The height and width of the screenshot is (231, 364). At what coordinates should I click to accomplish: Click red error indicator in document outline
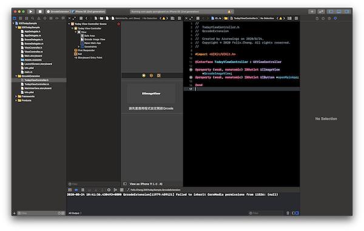(x=118, y=24)
